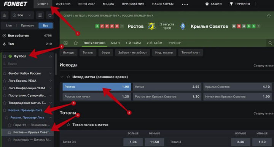Open the Топ events list
Image resolution: width=274 pixels, height=147 pixels.
point(27,44)
